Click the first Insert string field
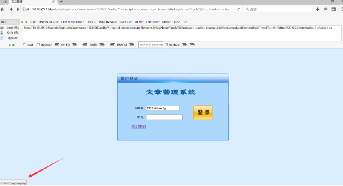The width and height of the screenshot is (343, 186). (144, 45)
